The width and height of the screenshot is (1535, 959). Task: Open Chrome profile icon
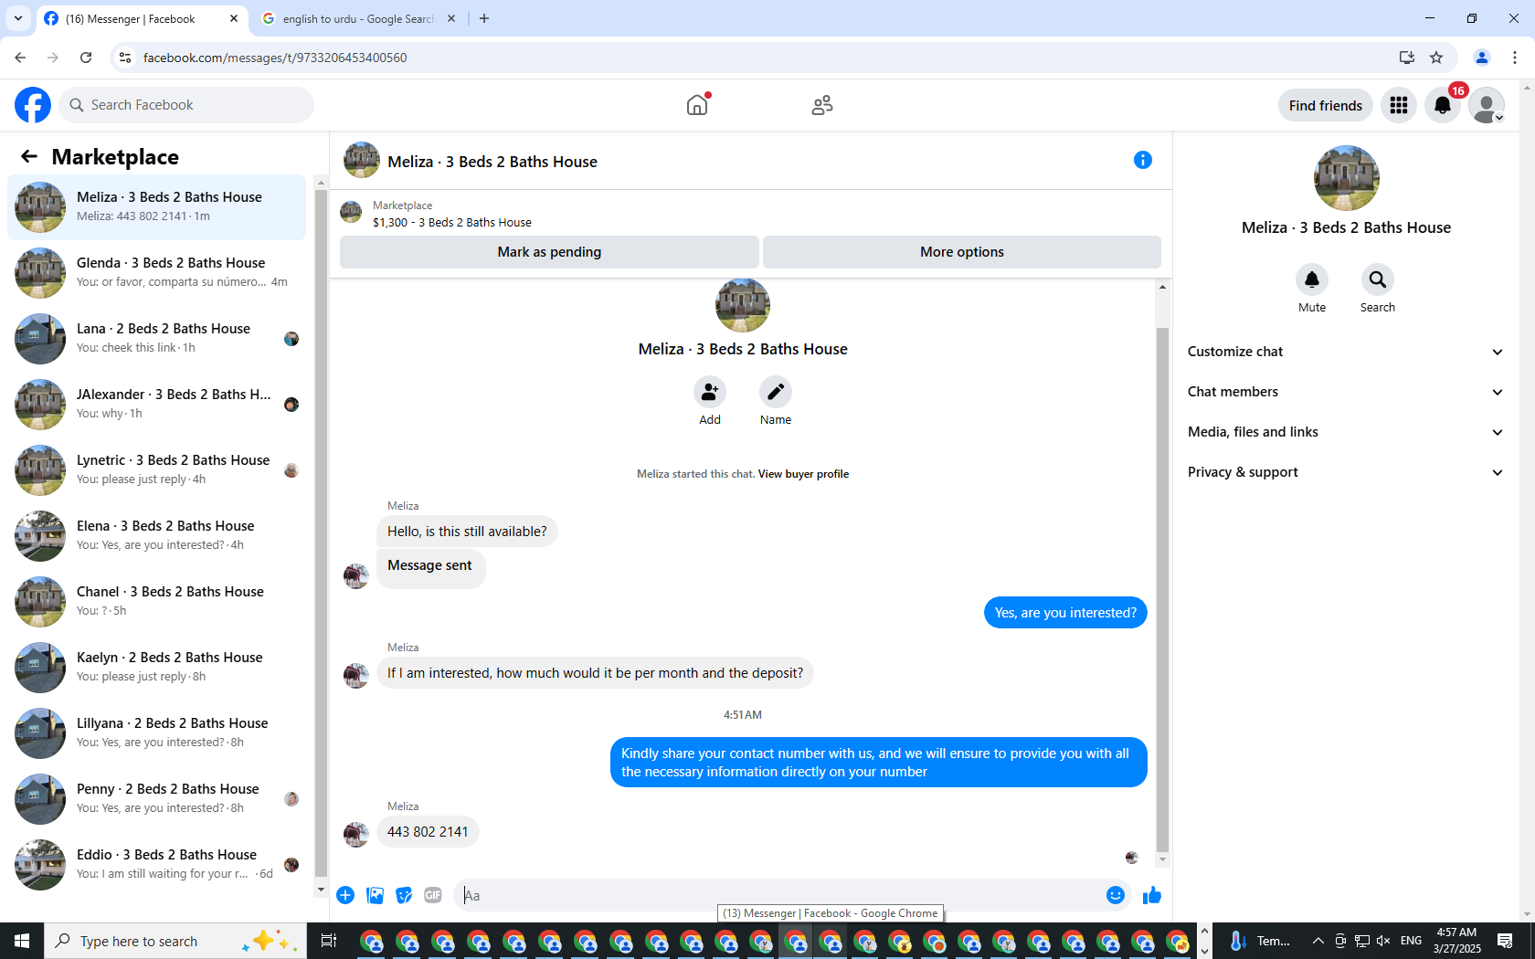point(1482,58)
